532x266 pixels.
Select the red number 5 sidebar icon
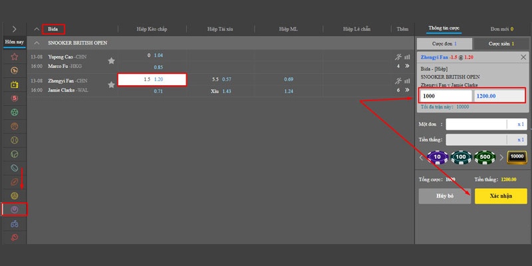14,99
